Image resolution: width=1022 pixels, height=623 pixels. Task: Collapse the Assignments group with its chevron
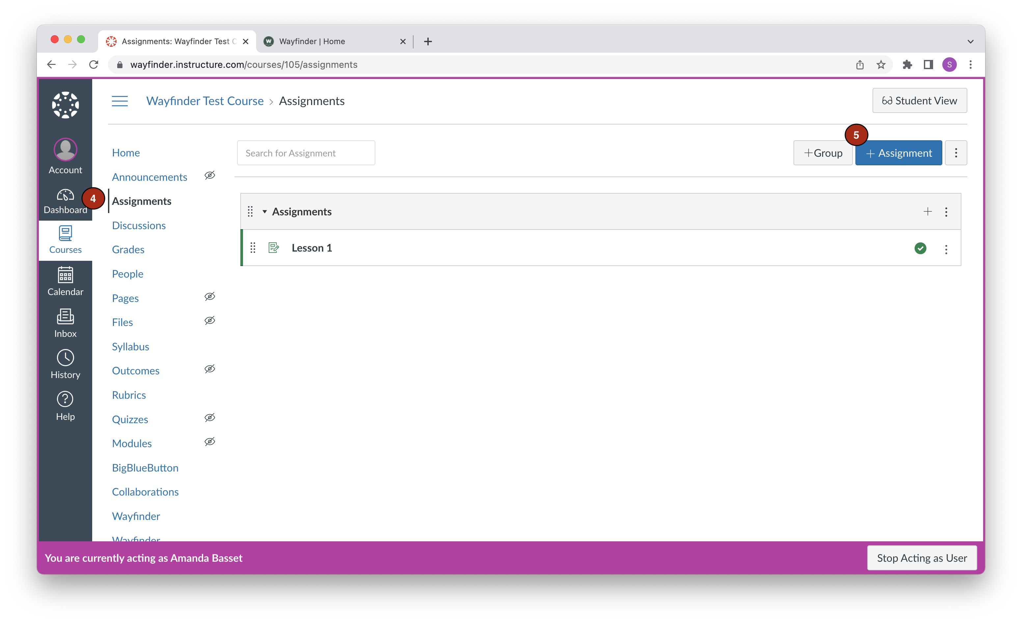tap(265, 211)
